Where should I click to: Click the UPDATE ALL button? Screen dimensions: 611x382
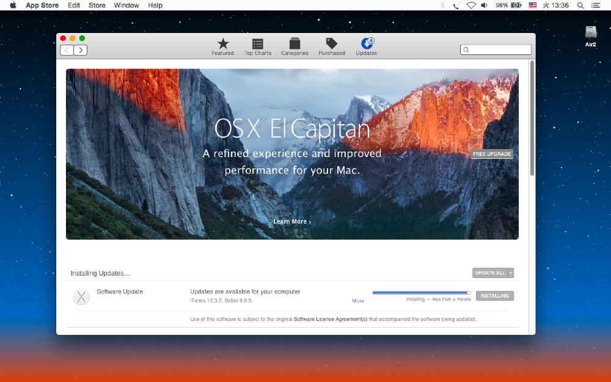(x=490, y=273)
